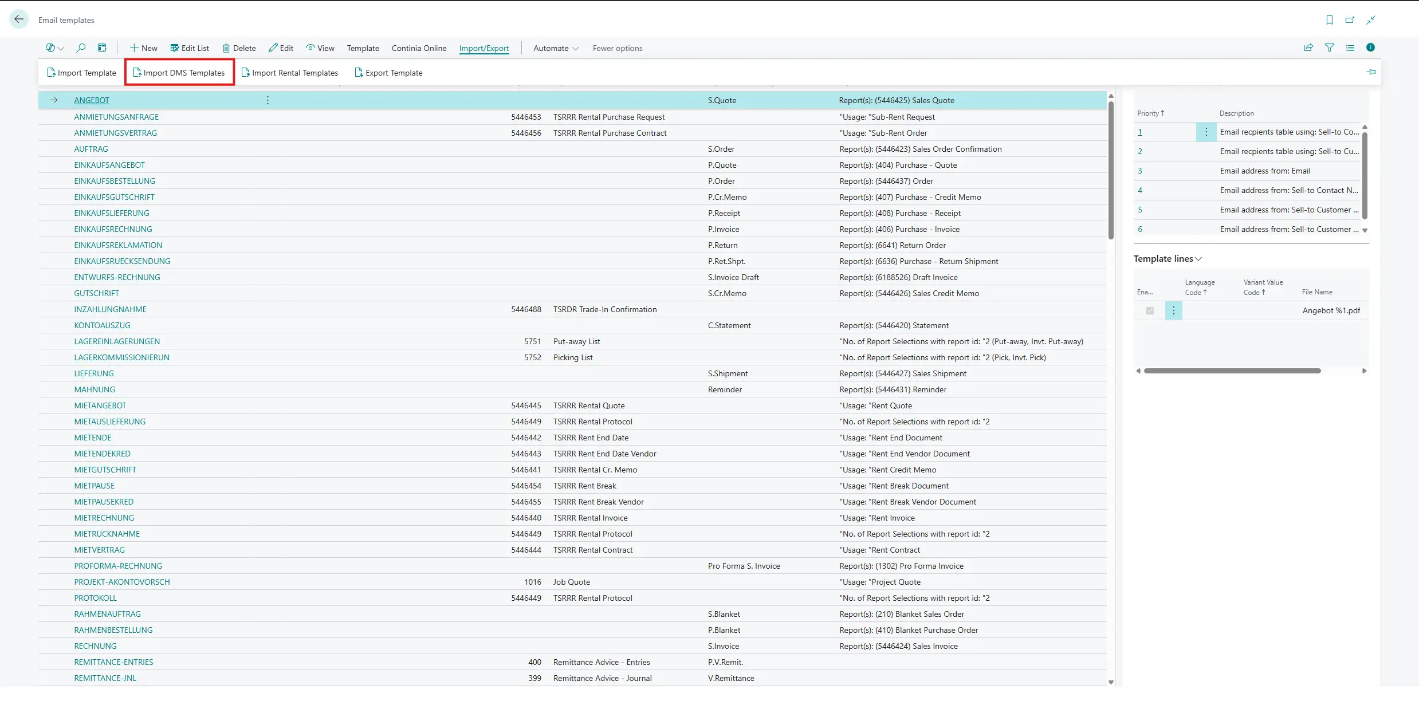Image resolution: width=1419 pixels, height=701 pixels.
Task: Open the search magnifier icon
Action: point(81,48)
